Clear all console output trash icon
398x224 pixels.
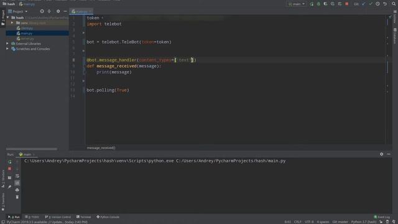(17, 197)
